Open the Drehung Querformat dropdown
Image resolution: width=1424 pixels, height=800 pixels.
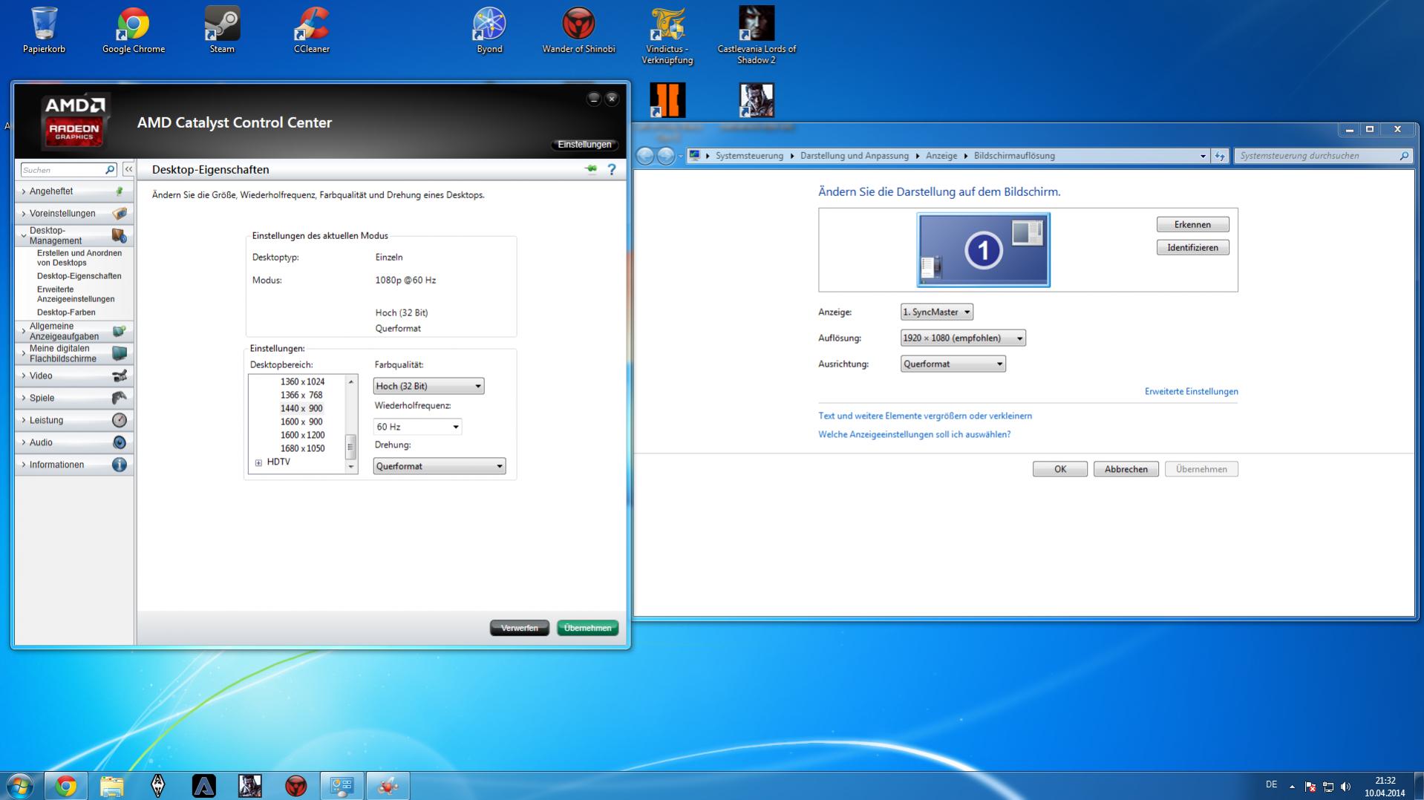click(x=440, y=466)
